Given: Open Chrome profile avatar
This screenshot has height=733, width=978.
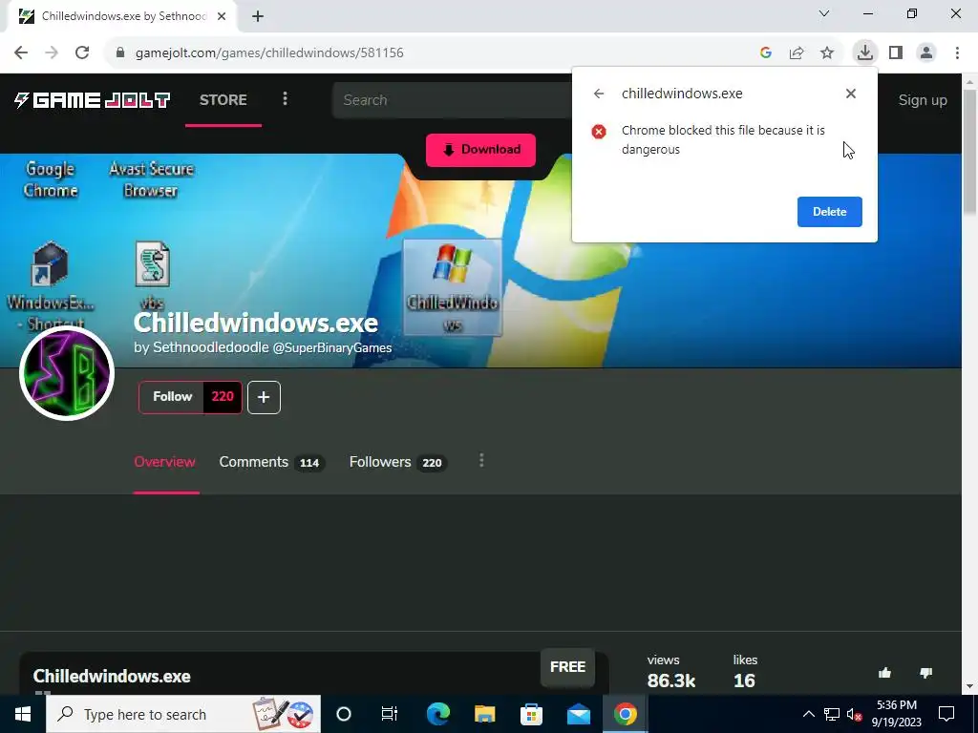Looking at the screenshot, I should pos(926,53).
